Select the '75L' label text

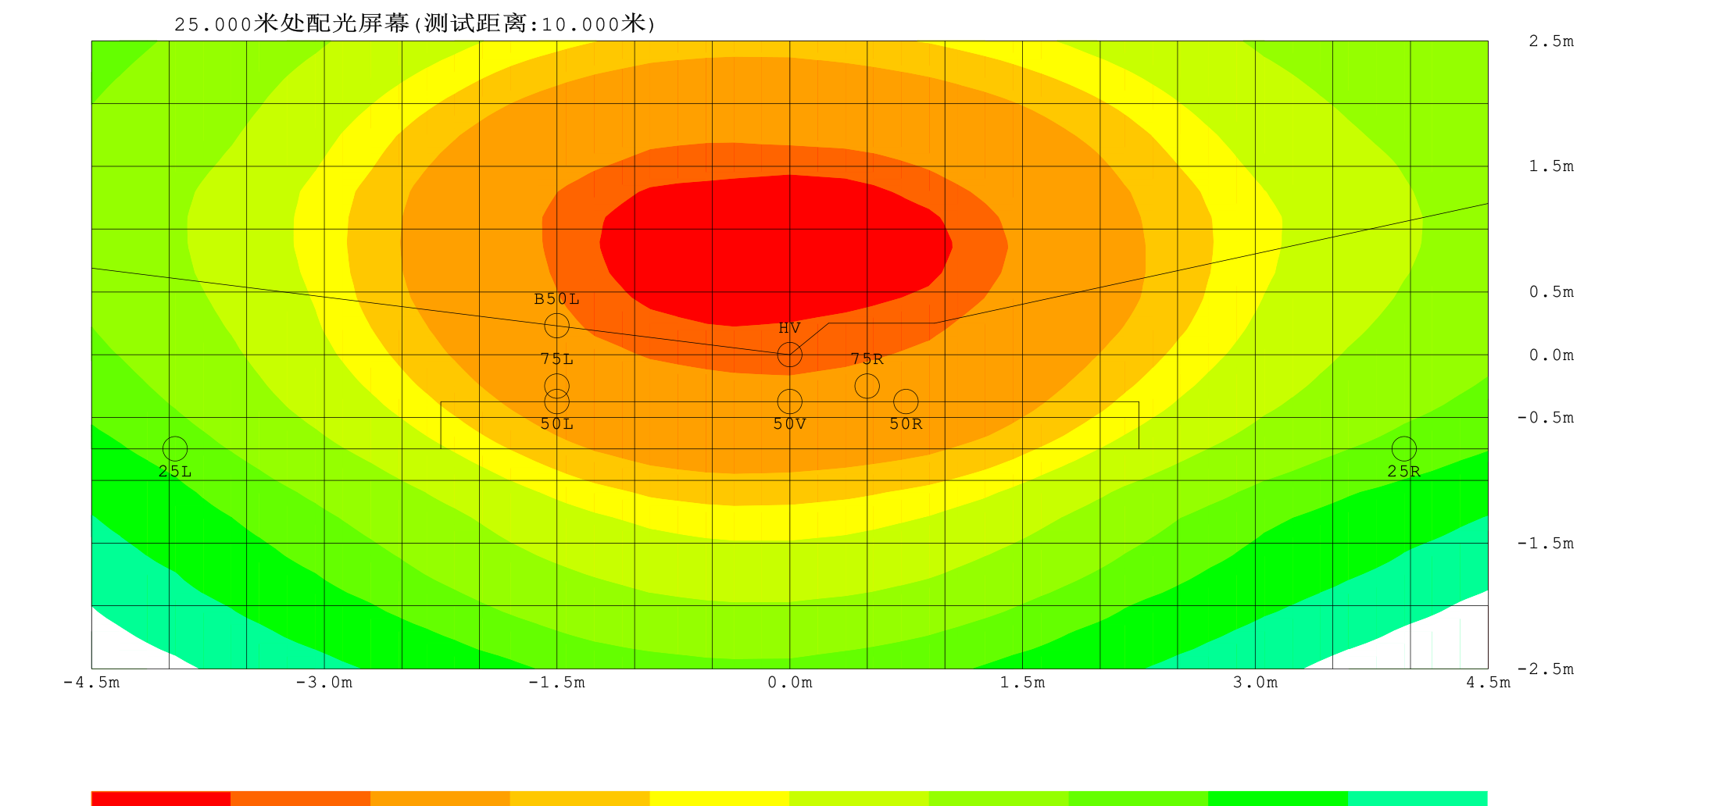tap(556, 359)
